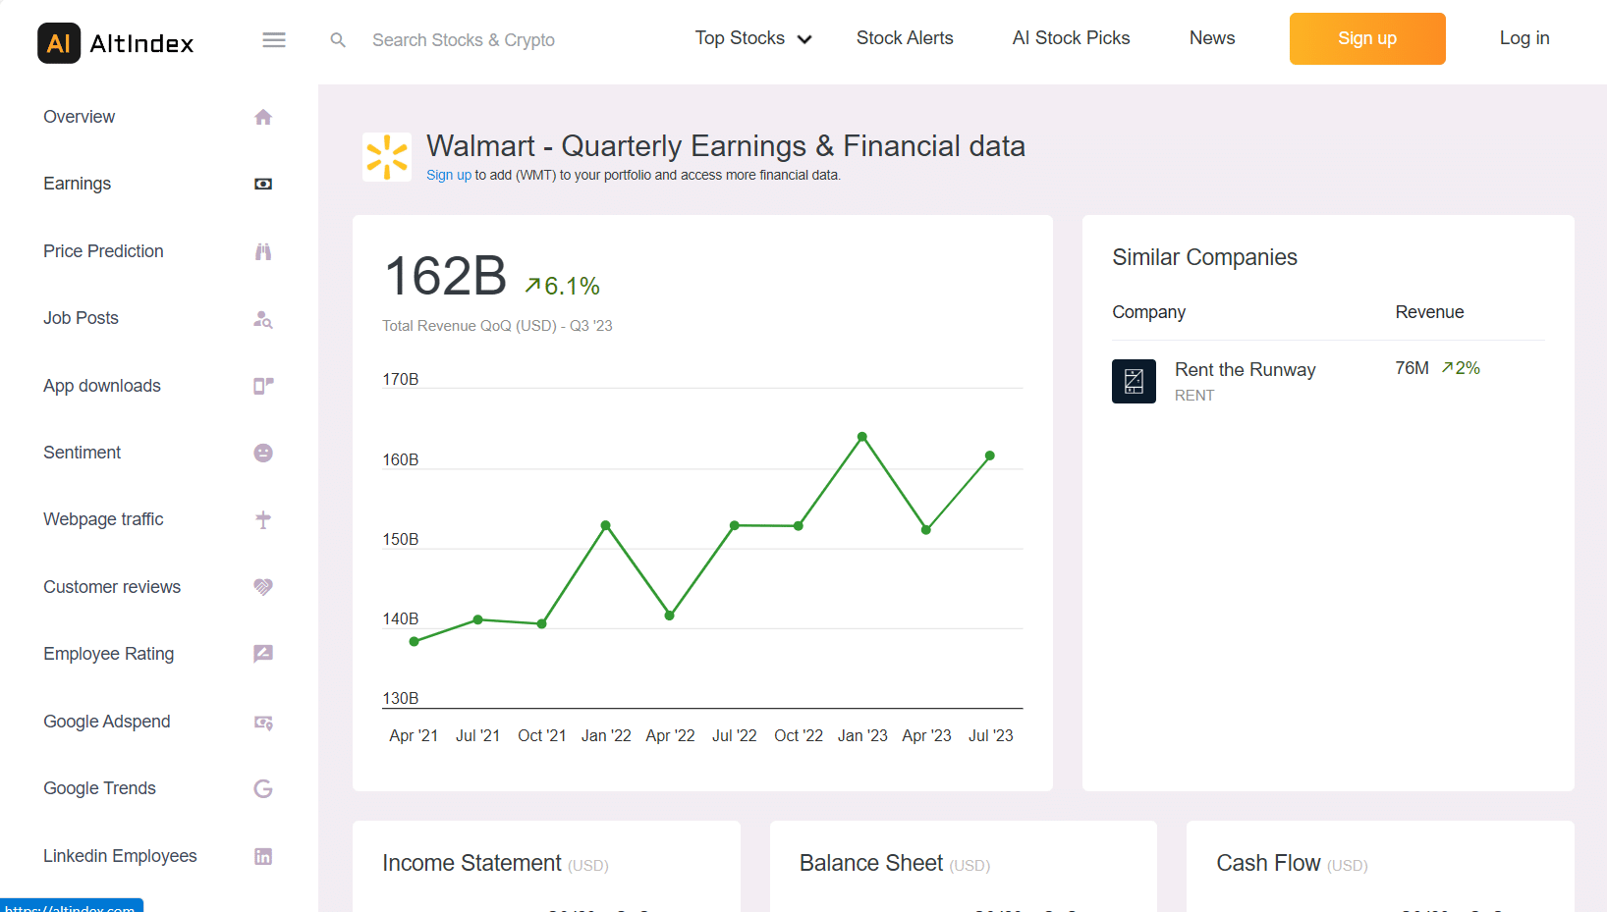Click the App downloads device icon
The image size is (1607, 912).
tap(263, 386)
